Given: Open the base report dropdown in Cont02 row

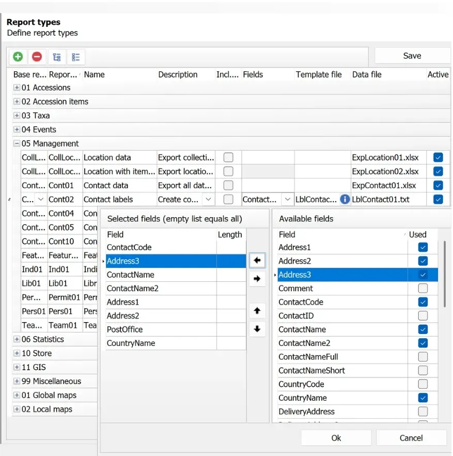Looking at the screenshot, I should [41, 200].
